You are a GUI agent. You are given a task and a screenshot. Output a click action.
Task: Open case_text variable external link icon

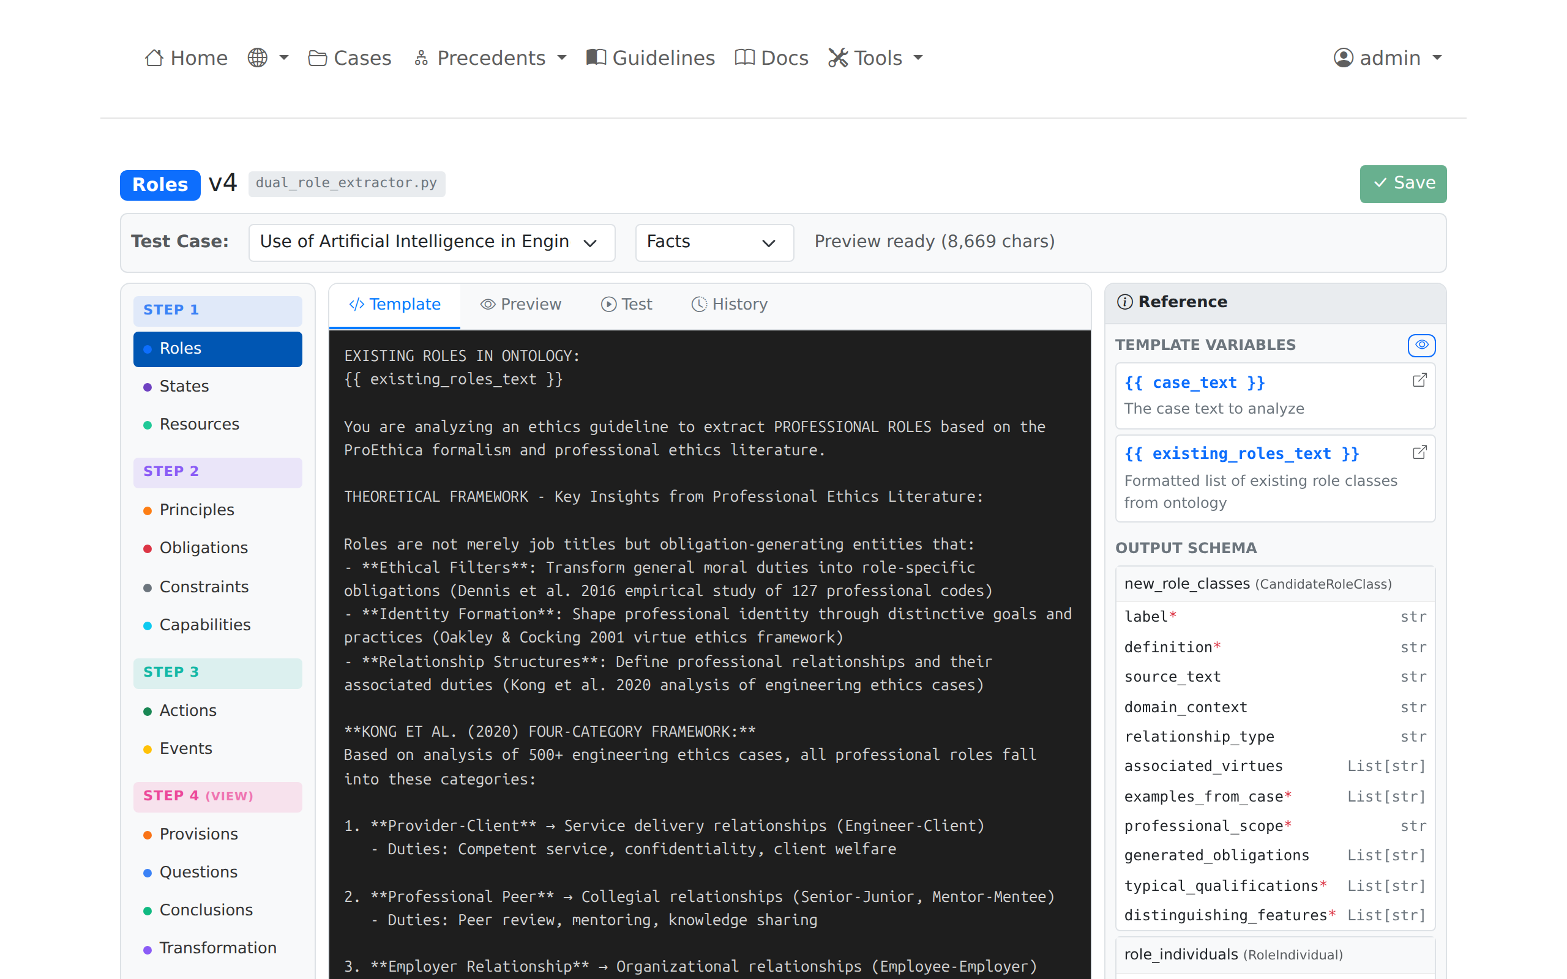click(x=1419, y=381)
